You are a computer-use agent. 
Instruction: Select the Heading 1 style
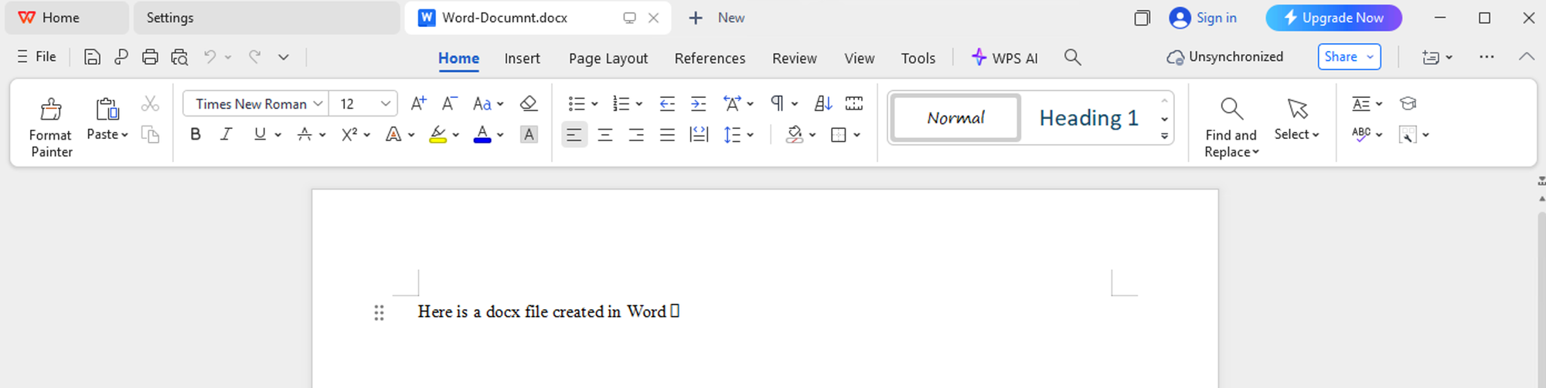[x=1088, y=118]
